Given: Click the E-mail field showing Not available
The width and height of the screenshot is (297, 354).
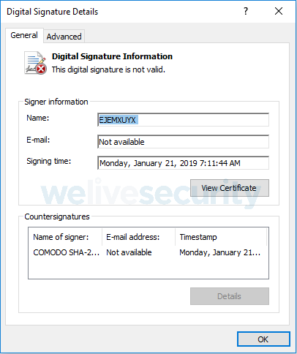Looking at the screenshot, I should pyautogui.click(x=183, y=142).
